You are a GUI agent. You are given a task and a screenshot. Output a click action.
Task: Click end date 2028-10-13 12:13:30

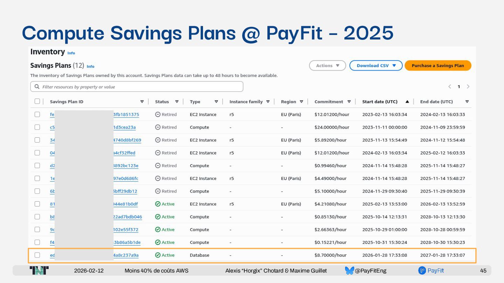tap(443, 217)
